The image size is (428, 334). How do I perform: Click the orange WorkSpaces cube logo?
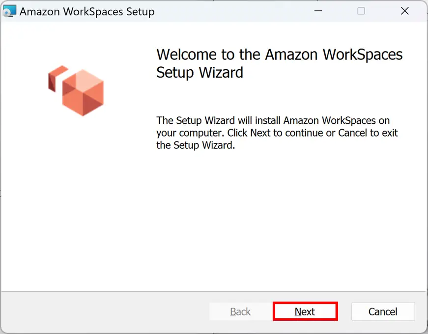(76, 90)
